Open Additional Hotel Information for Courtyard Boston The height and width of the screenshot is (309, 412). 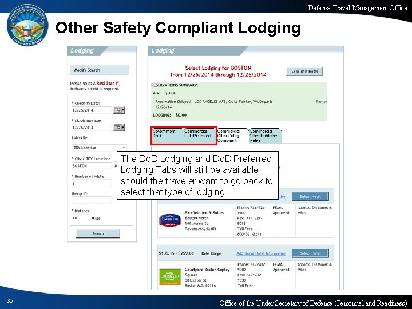tap(261, 253)
